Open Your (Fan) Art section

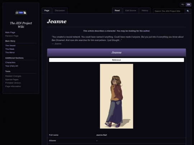point(11,66)
